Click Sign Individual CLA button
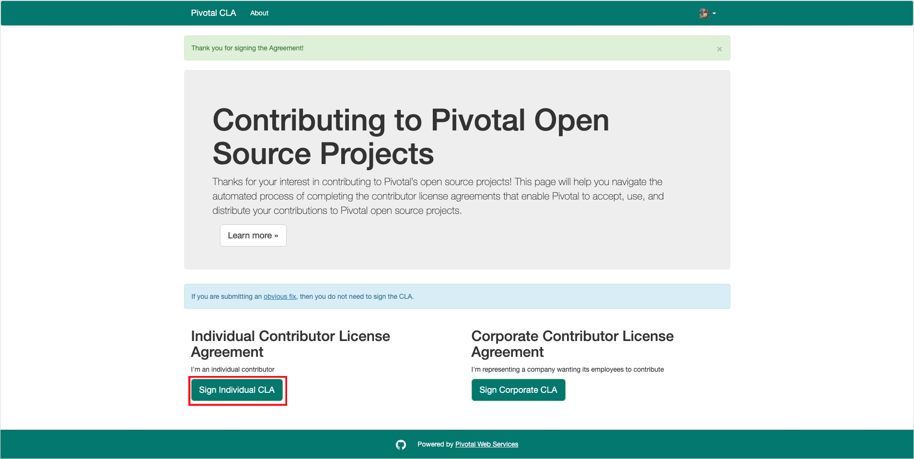The height and width of the screenshot is (459, 914). [237, 390]
